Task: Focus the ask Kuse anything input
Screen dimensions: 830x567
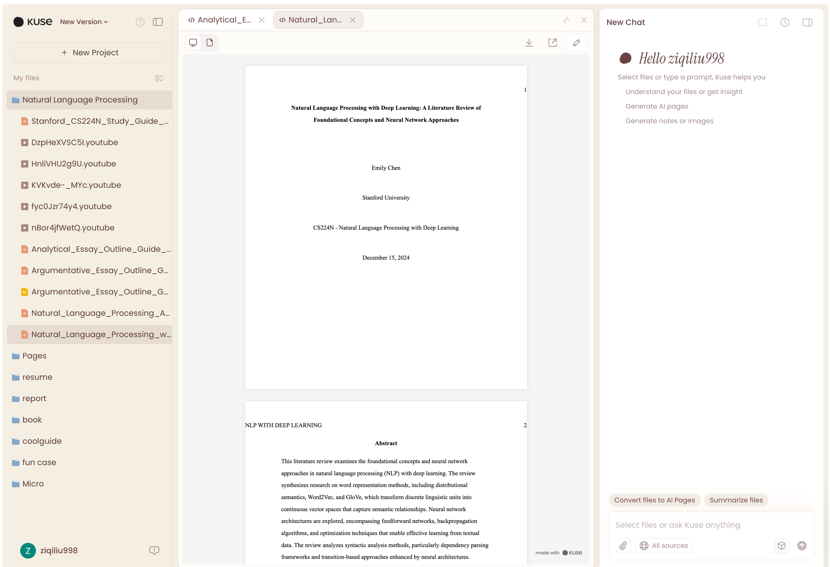Action: [x=711, y=525]
